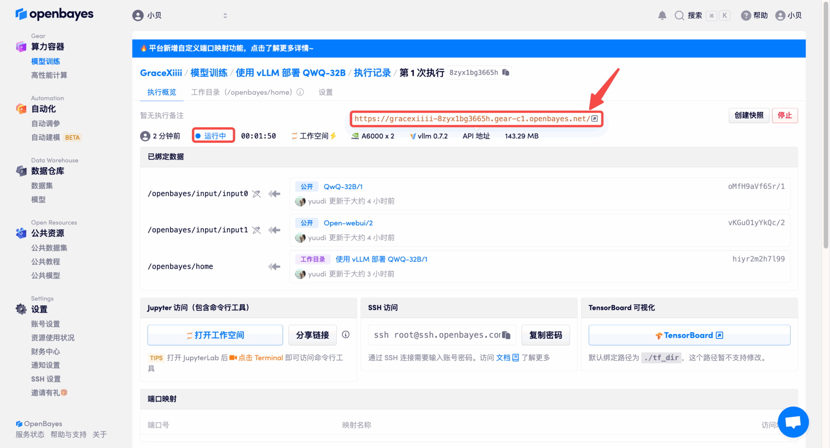Click the page vertical scrollbar

pyautogui.click(x=826, y=126)
